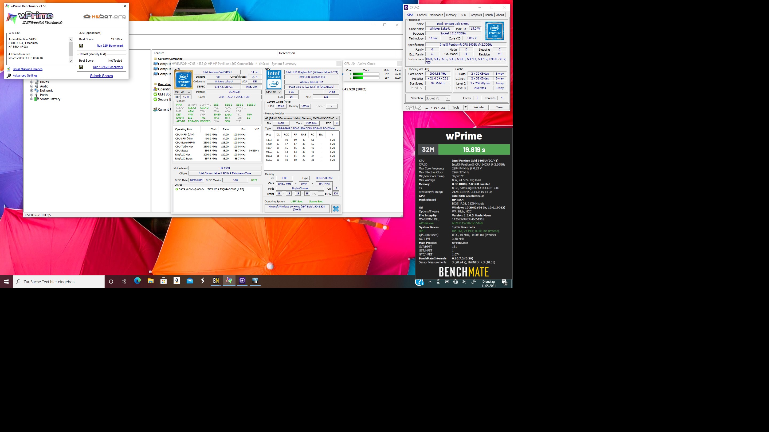Screen dimensions: 769x432
Task: Open the GPU #0 selector dropdown
Action: (273, 92)
